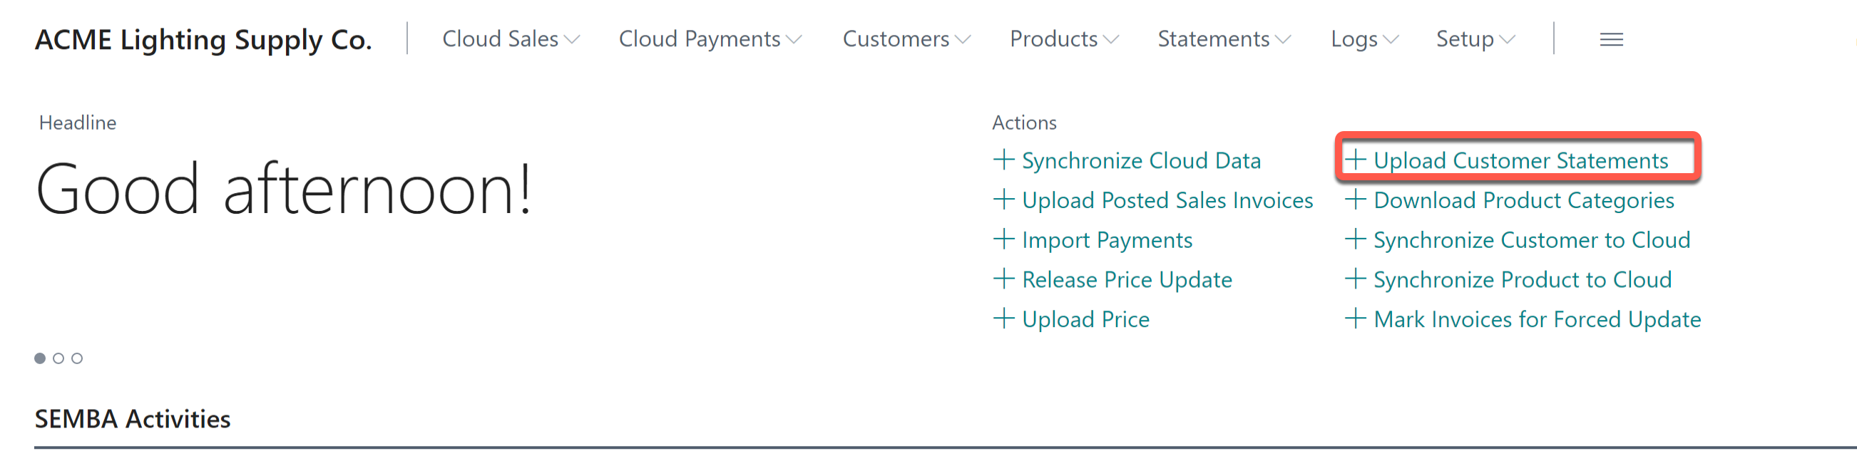Screen dimensions: 1857x456
Task: Click the plus icon beside Synchronize Cloud Data
Action: click(x=1005, y=160)
